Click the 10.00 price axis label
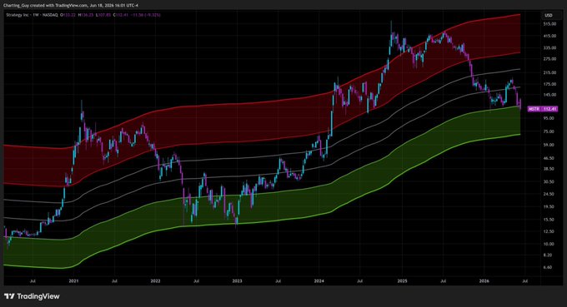Viewport: 567px width, 307px height. pyautogui.click(x=548, y=244)
